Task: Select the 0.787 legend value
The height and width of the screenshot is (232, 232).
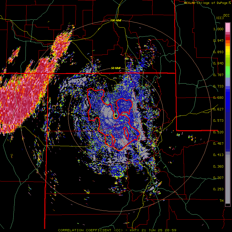Action: click(218, 75)
